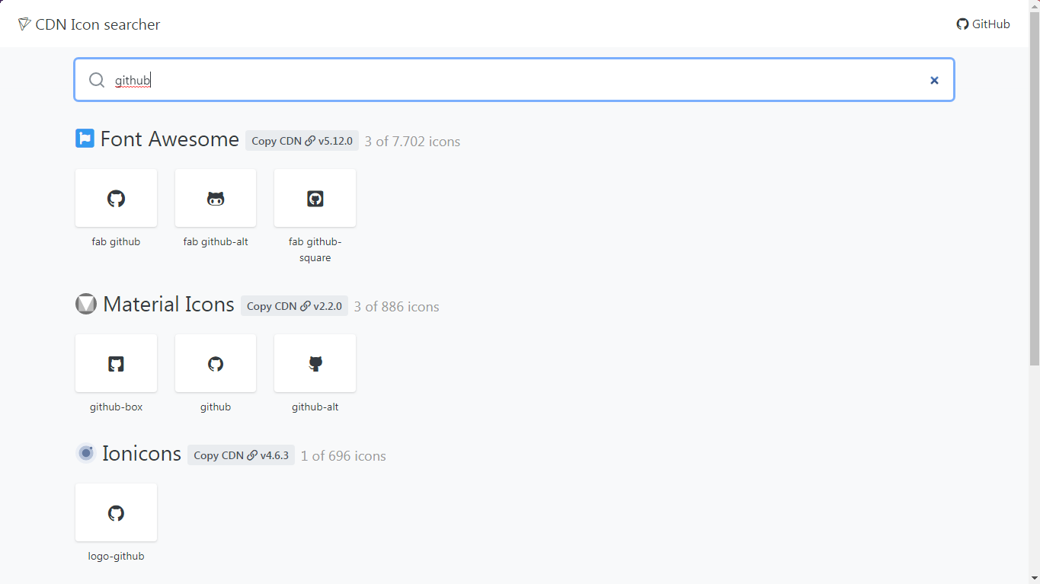
Task: Select the fab github-alt cat icon
Action: tap(216, 198)
